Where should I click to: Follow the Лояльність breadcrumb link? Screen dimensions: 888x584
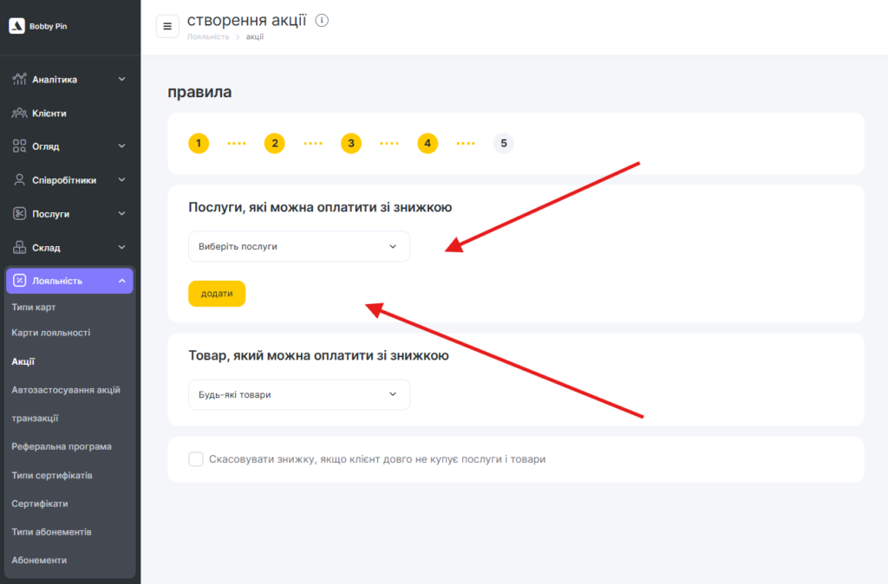click(x=208, y=37)
